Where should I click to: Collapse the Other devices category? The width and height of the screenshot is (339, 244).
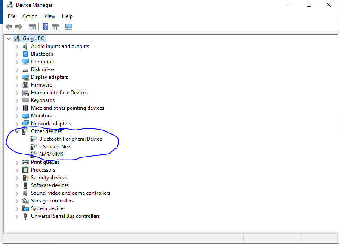[17, 131]
